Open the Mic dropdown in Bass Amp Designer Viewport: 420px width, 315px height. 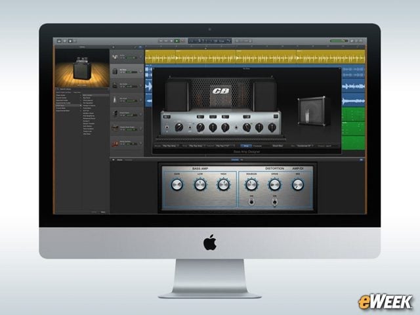tap(304, 146)
